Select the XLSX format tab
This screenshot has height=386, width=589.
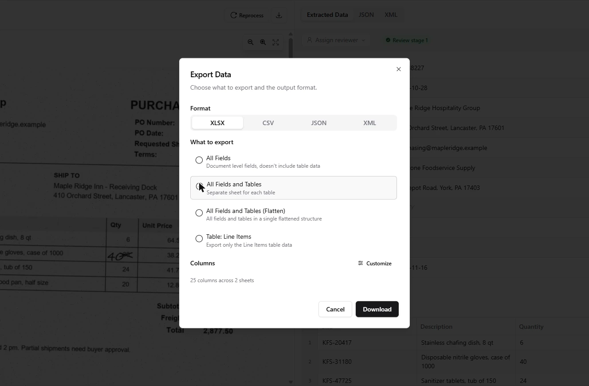[217, 123]
